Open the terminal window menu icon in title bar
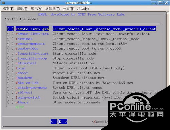 point(3,3)
